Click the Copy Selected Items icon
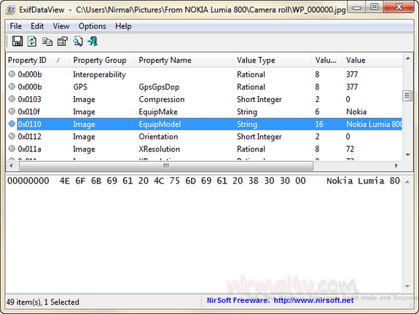Viewport: 419px width, 314px height. pyautogui.click(x=47, y=42)
